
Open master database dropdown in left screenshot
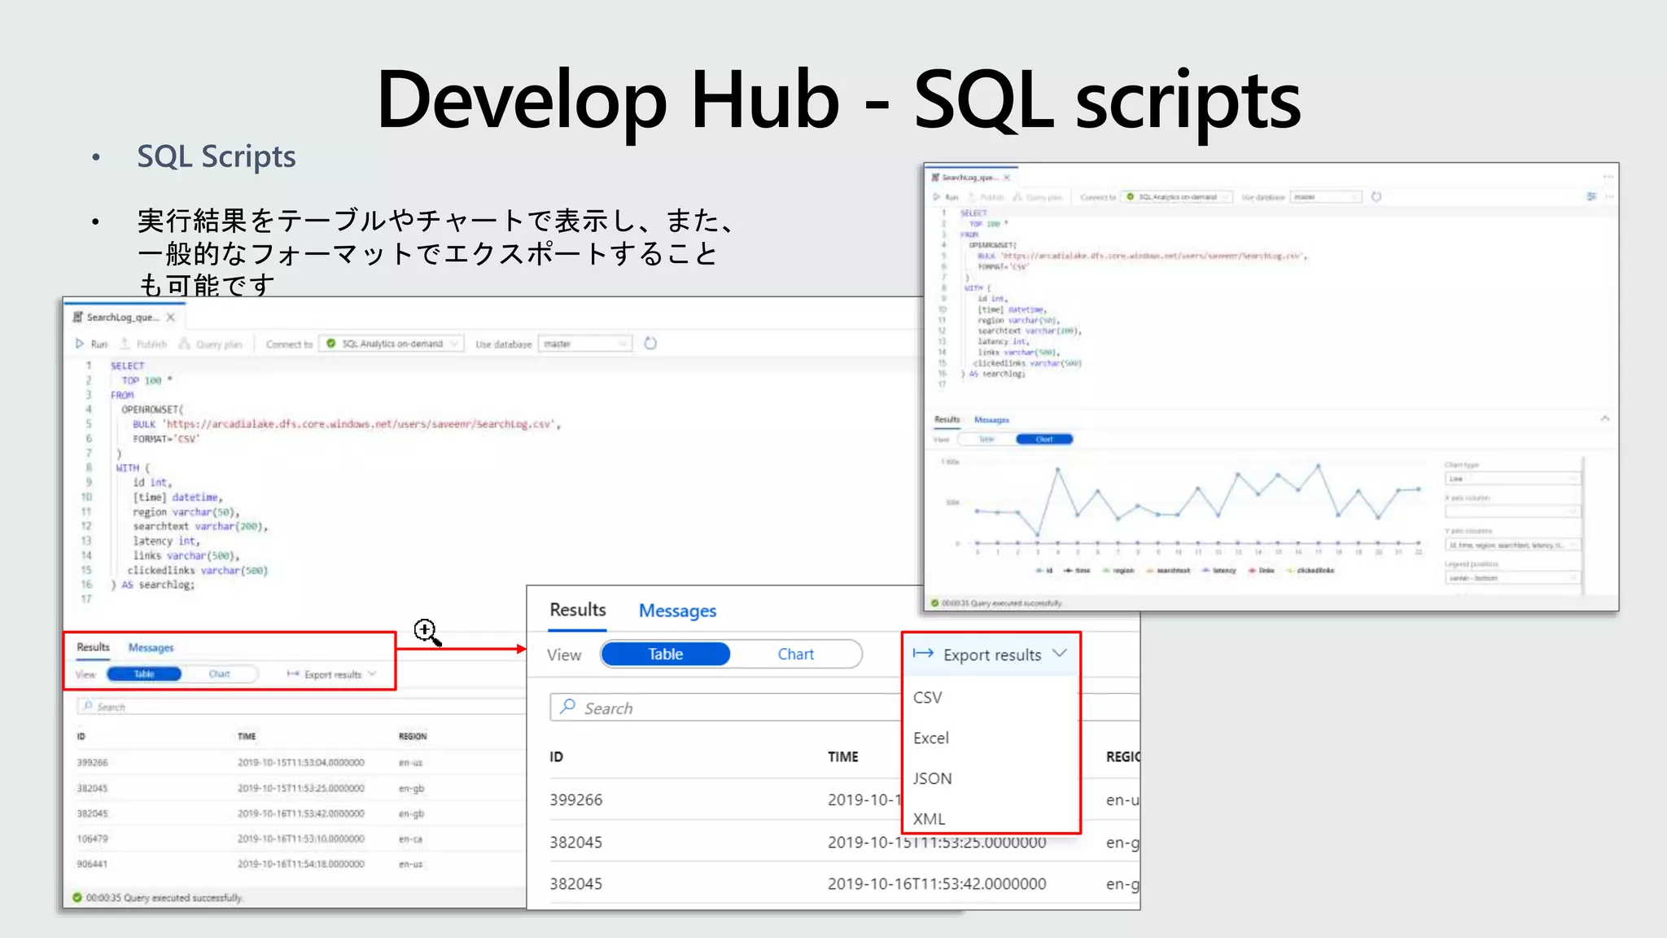click(584, 344)
